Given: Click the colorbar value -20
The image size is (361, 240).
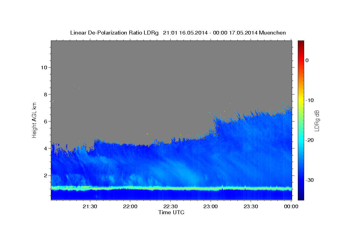Looking at the screenshot, I should (310, 140).
